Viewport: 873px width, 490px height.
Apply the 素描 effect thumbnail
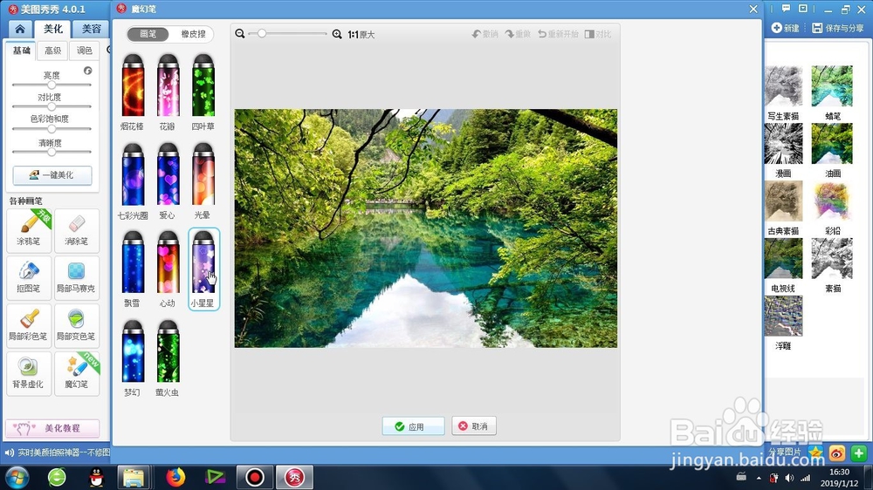tap(832, 258)
